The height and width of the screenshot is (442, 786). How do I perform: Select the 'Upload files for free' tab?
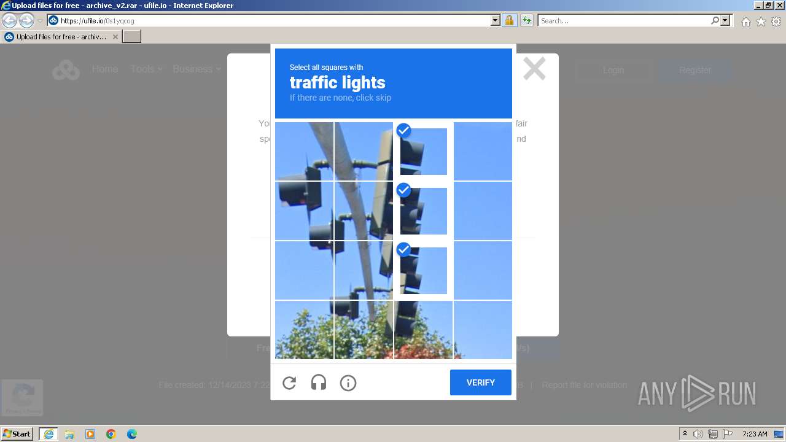(61, 37)
